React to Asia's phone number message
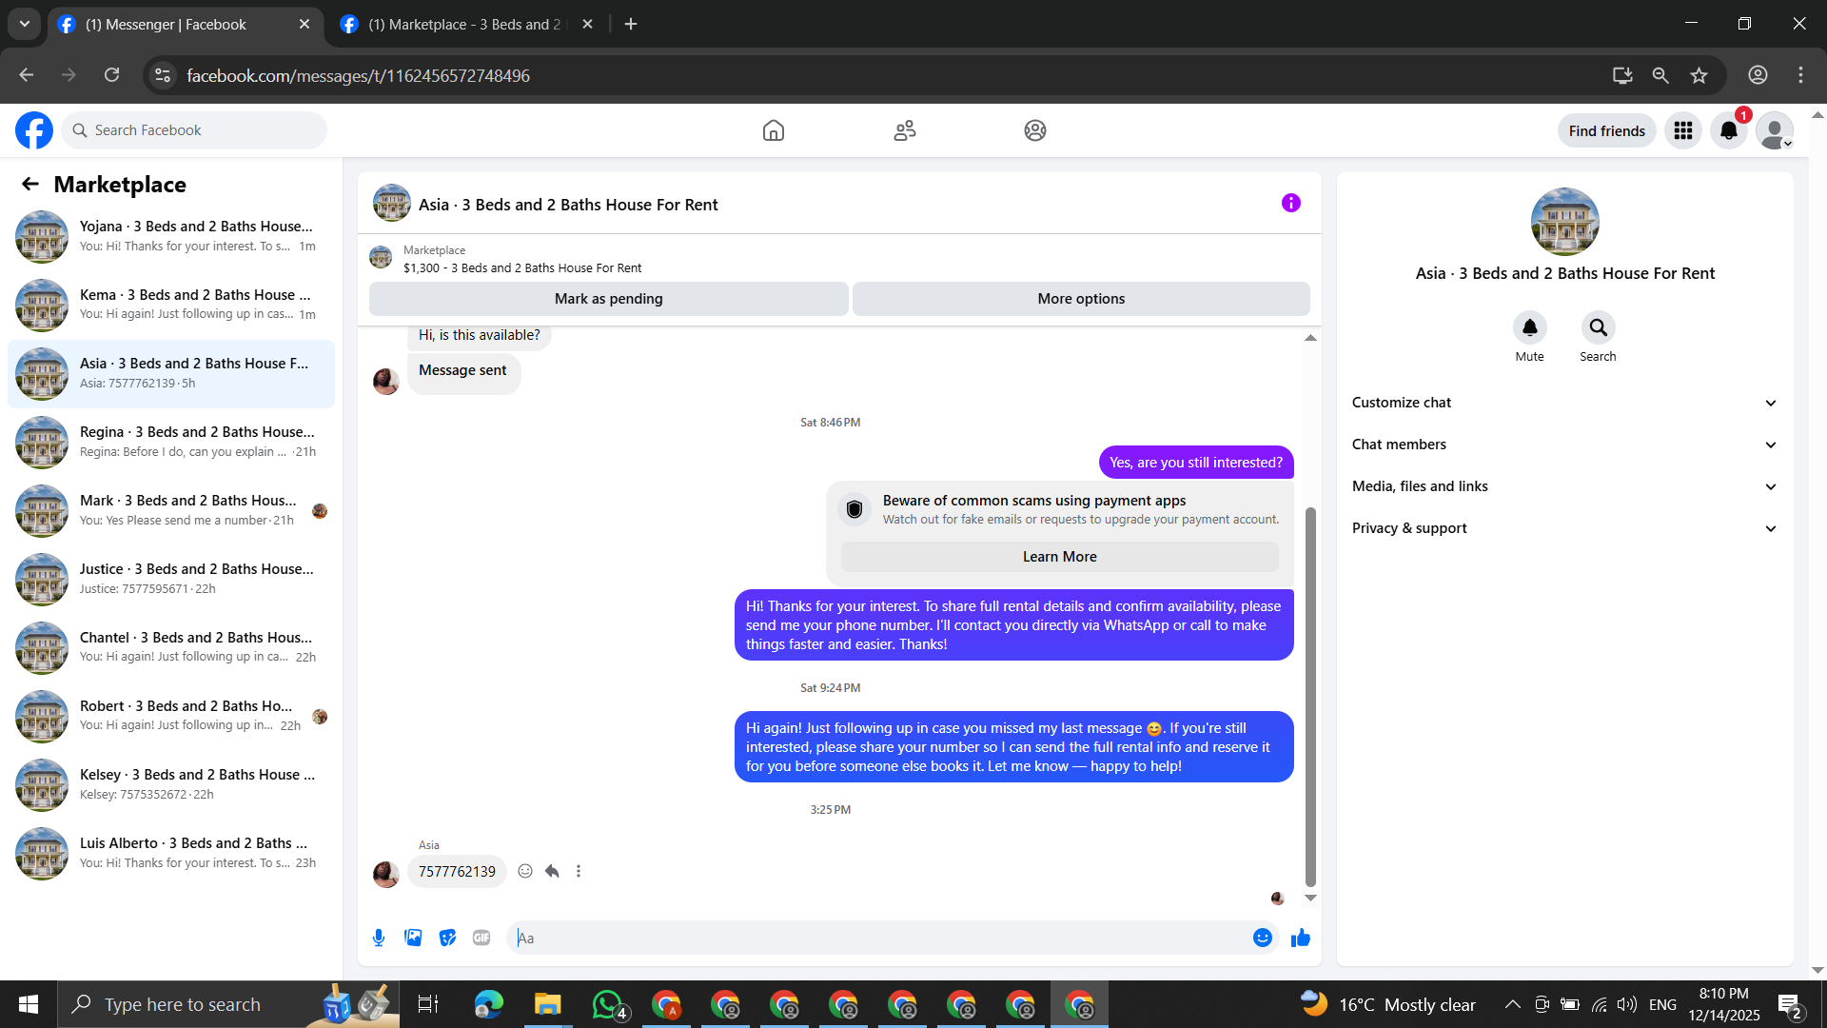 click(525, 871)
